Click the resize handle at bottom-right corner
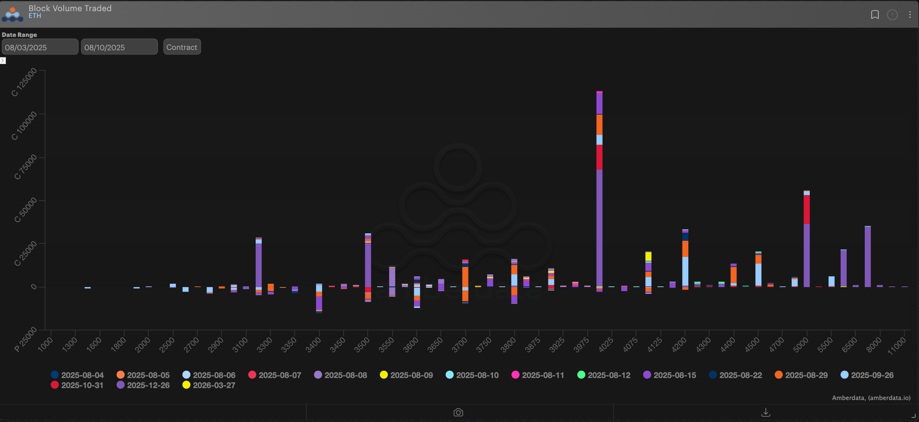919x422 pixels. (913, 416)
